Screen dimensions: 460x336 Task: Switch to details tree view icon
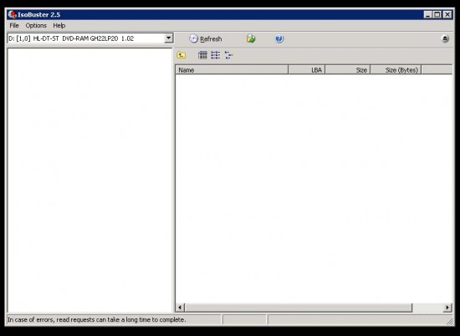229,55
